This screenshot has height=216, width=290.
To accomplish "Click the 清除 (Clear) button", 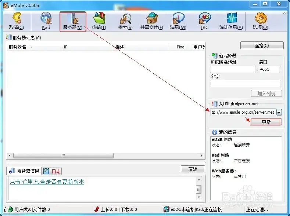I will [x=193, y=169].
